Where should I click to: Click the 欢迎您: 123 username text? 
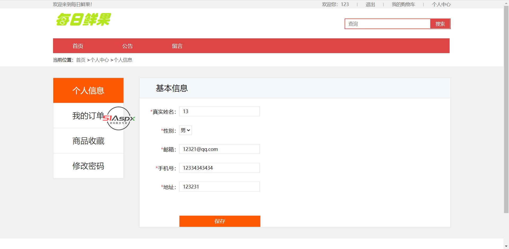(x=335, y=4)
